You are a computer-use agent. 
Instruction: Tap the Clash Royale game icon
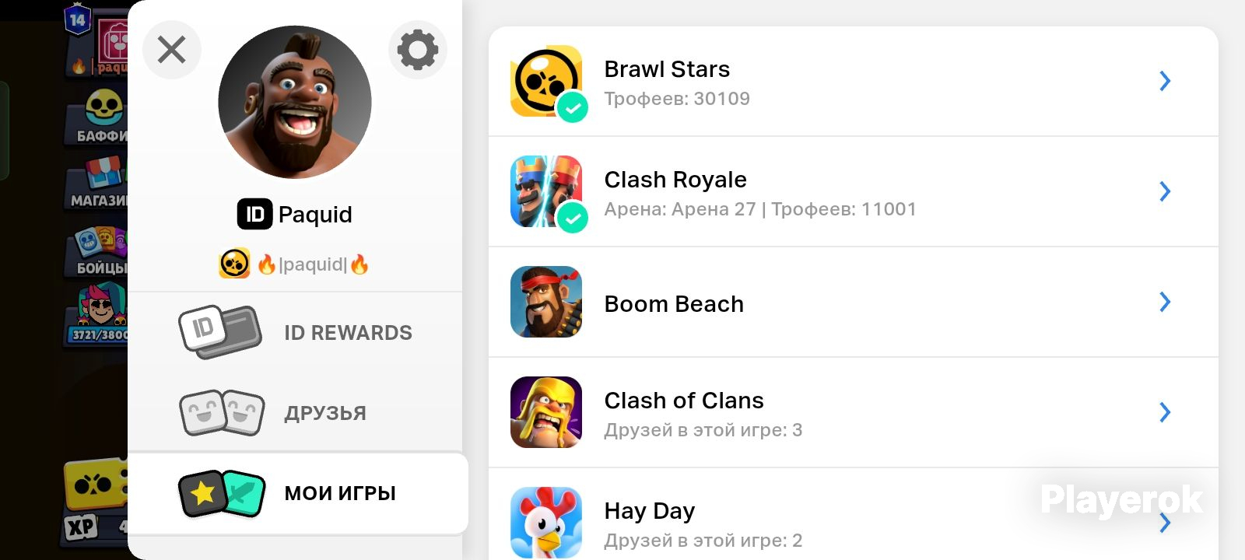[546, 191]
